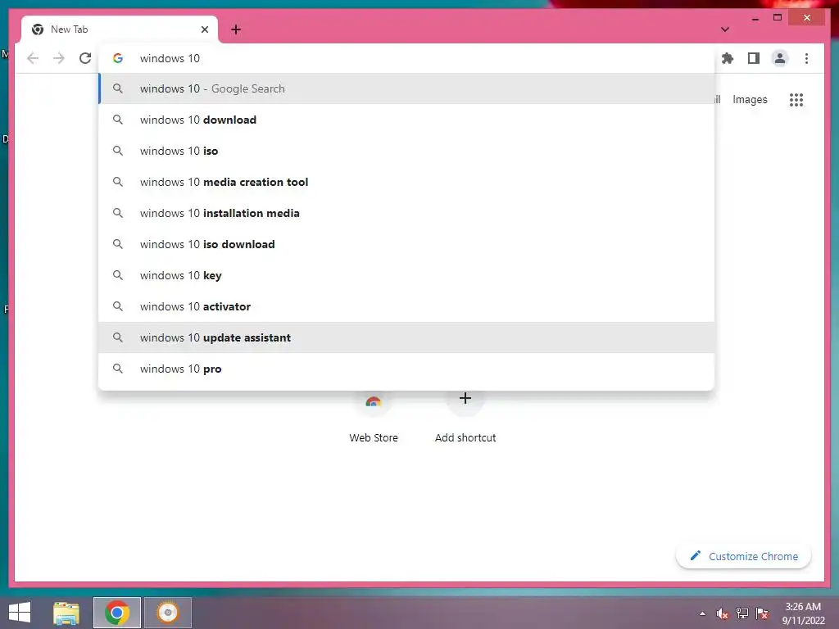Open Action Center flag icon

pyautogui.click(x=762, y=613)
